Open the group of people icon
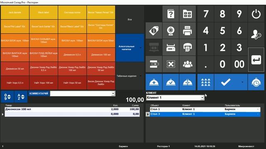The height and width of the screenshot is (149, 266). 187,64
